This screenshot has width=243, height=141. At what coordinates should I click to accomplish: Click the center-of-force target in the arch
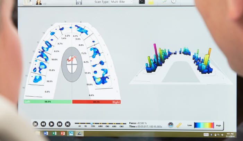click(x=72, y=64)
